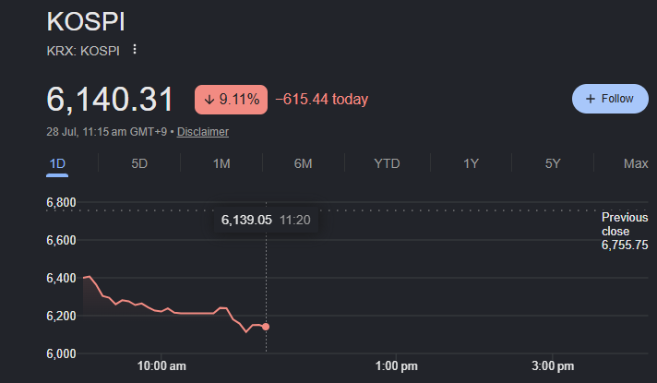
Task: Switch to the 5D chart range
Action: click(x=139, y=163)
